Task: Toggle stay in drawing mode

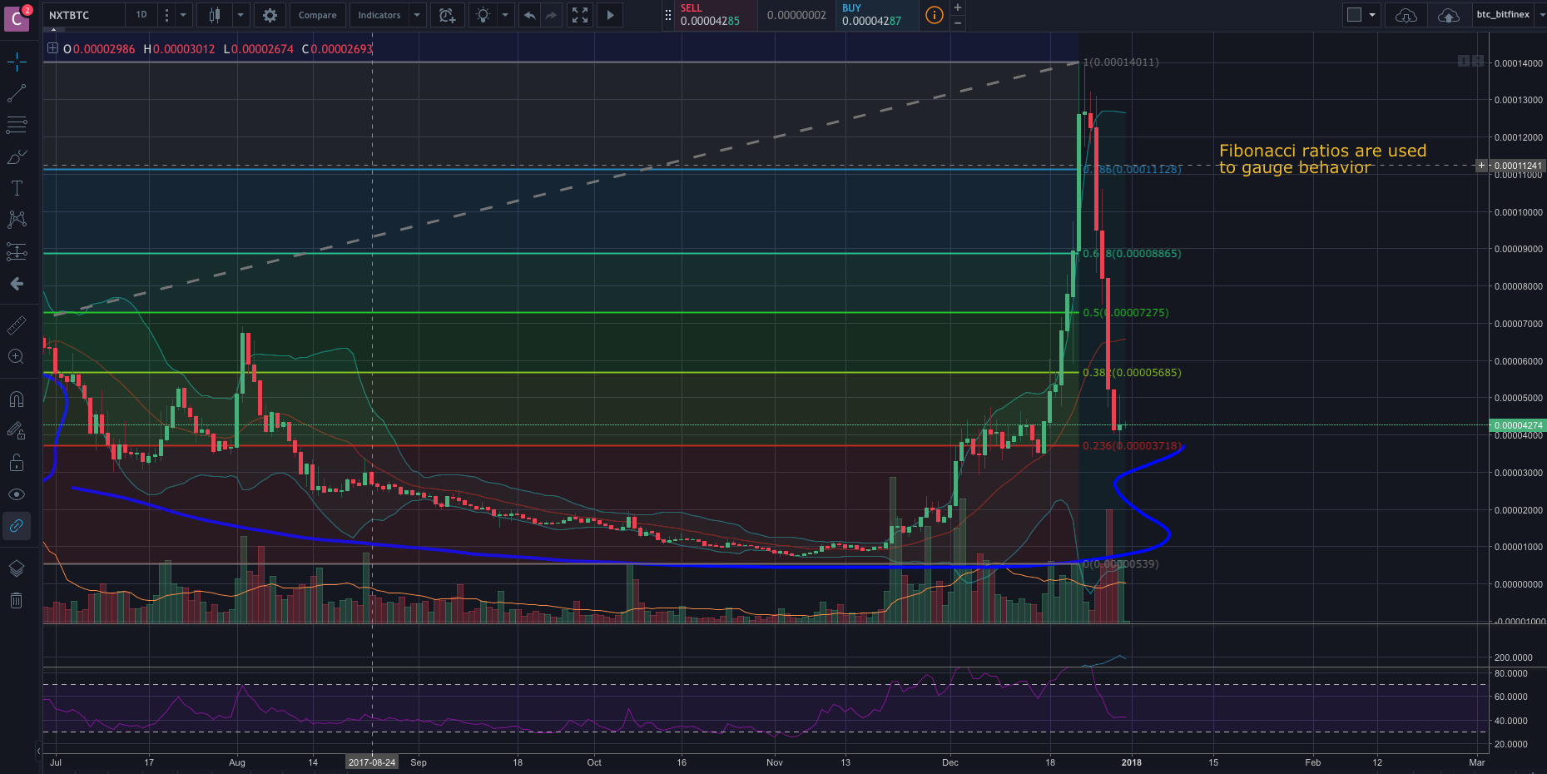Action: [17, 431]
